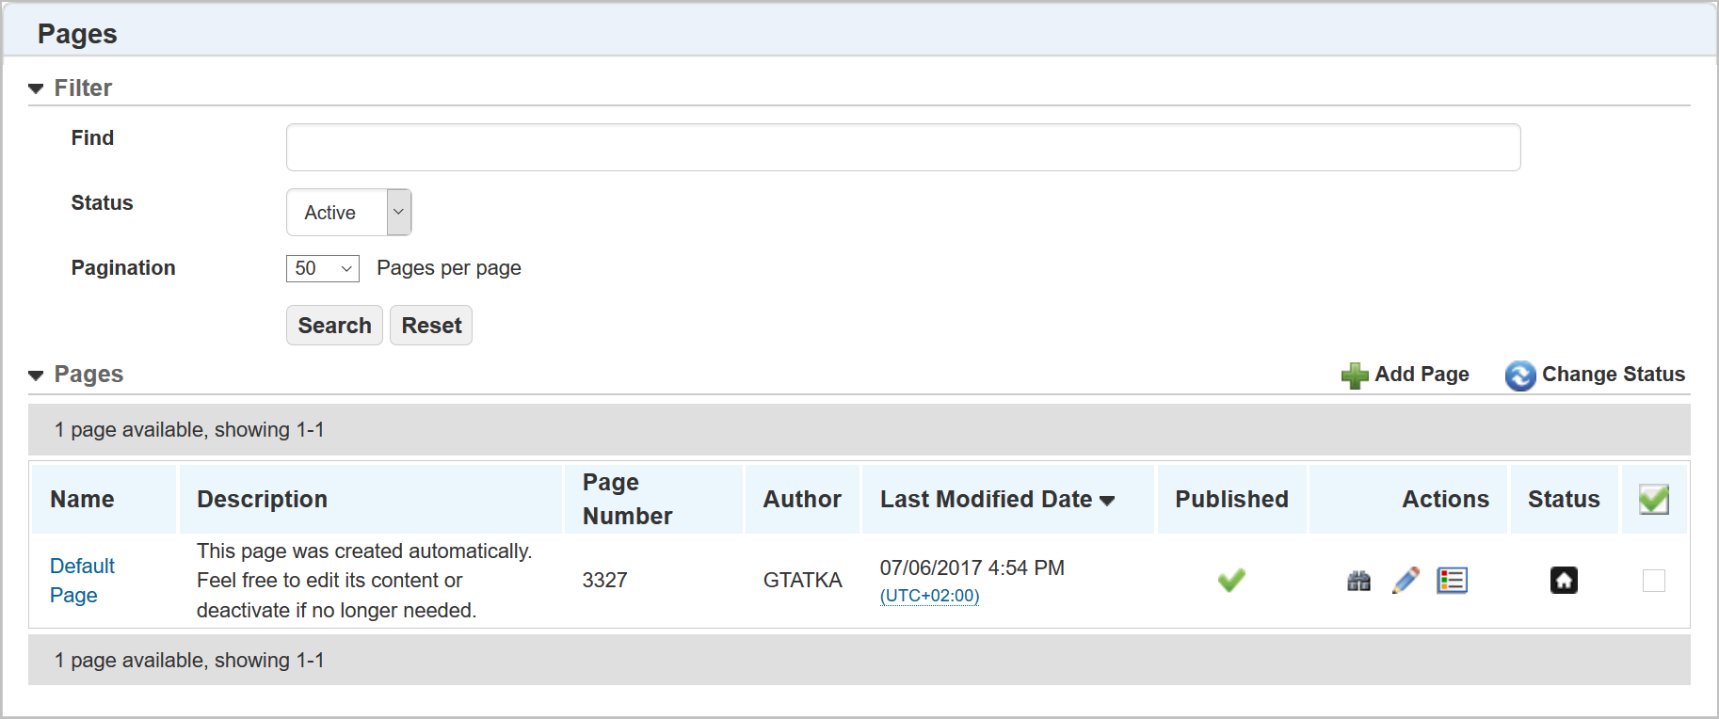1719x719 pixels.
Task: Click the green plus Add Page icon
Action: [1355, 375]
